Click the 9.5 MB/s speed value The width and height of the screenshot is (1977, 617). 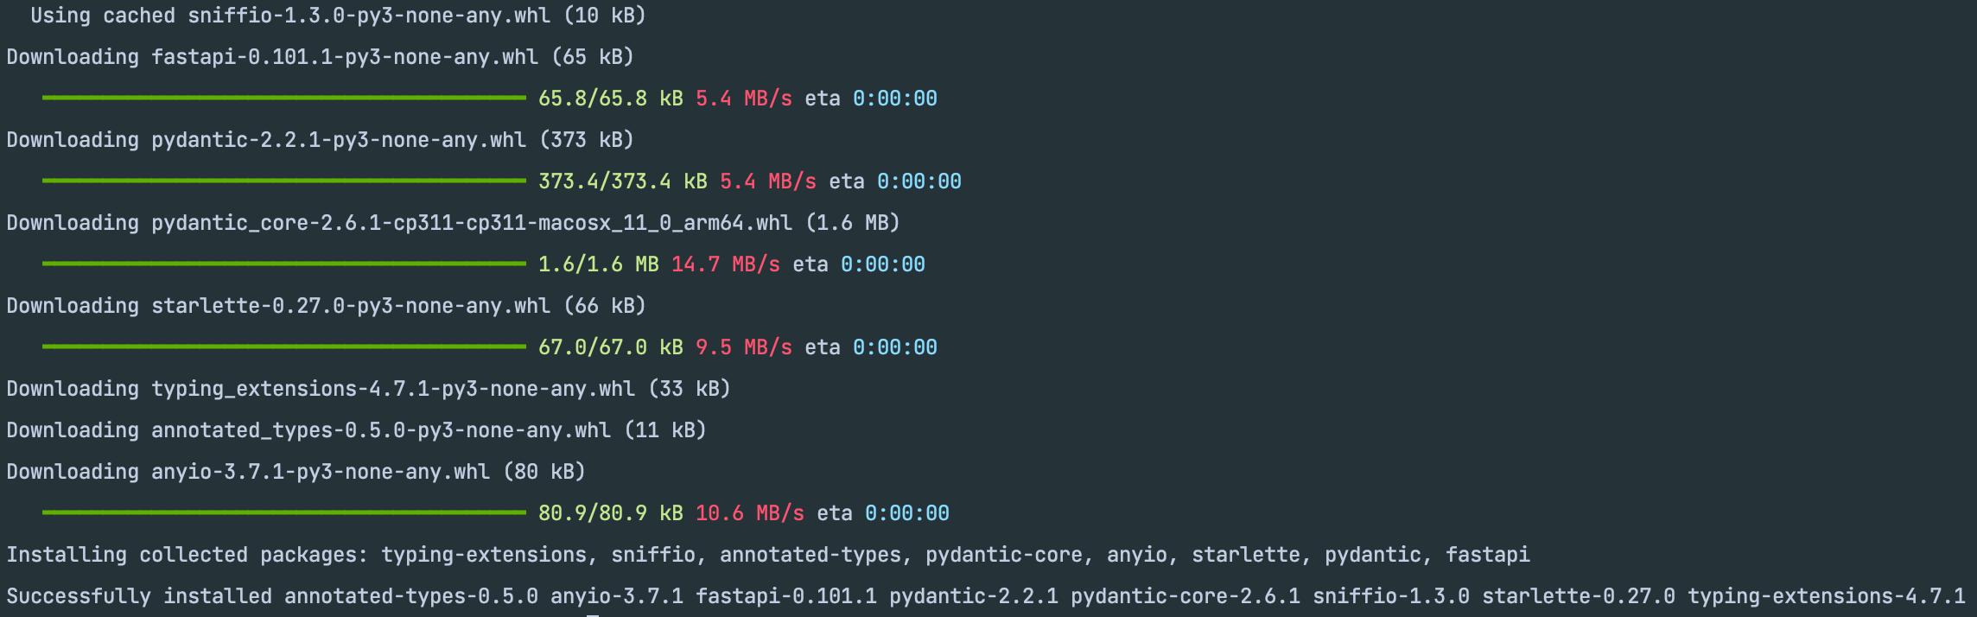tap(744, 347)
